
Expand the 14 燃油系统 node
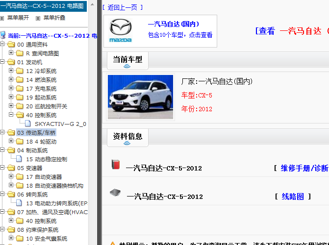11,79
